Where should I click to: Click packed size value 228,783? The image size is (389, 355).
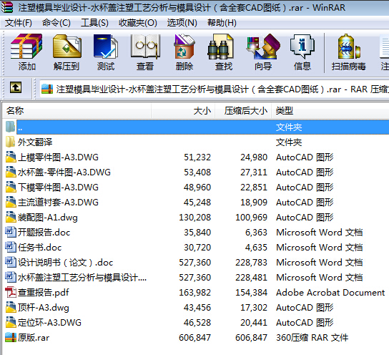251,263
